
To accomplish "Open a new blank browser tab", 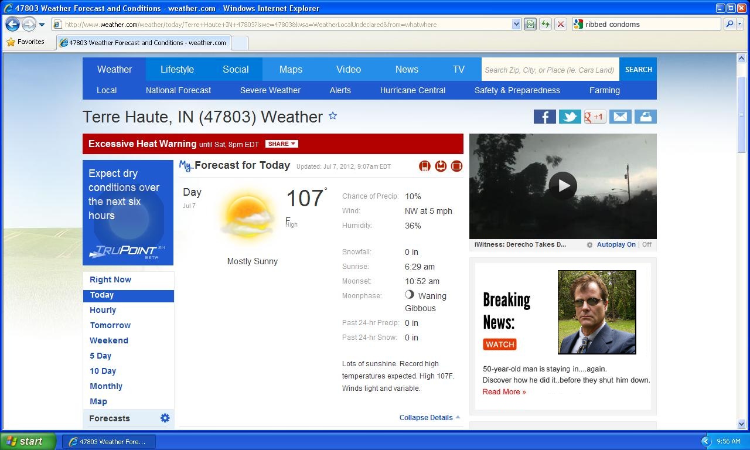I will (x=240, y=43).
